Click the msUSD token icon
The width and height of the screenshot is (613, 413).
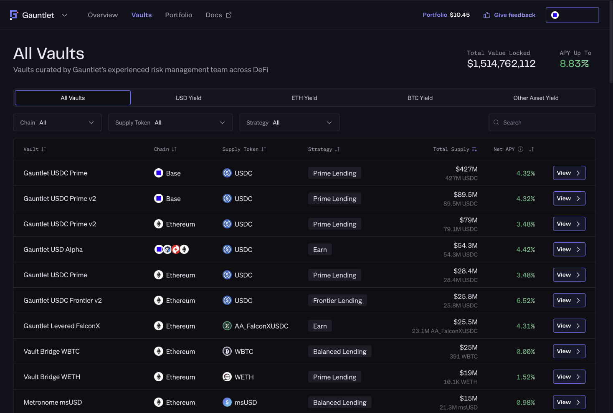click(x=227, y=402)
